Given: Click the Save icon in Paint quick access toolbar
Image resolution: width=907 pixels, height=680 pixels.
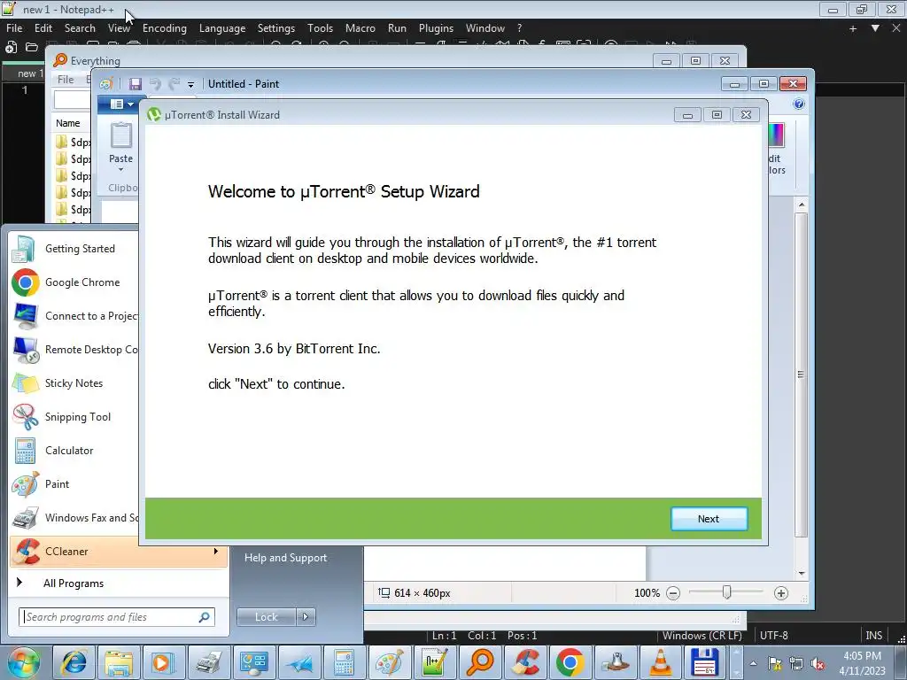Looking at the screenshot, I should click(x=135, y=84).
